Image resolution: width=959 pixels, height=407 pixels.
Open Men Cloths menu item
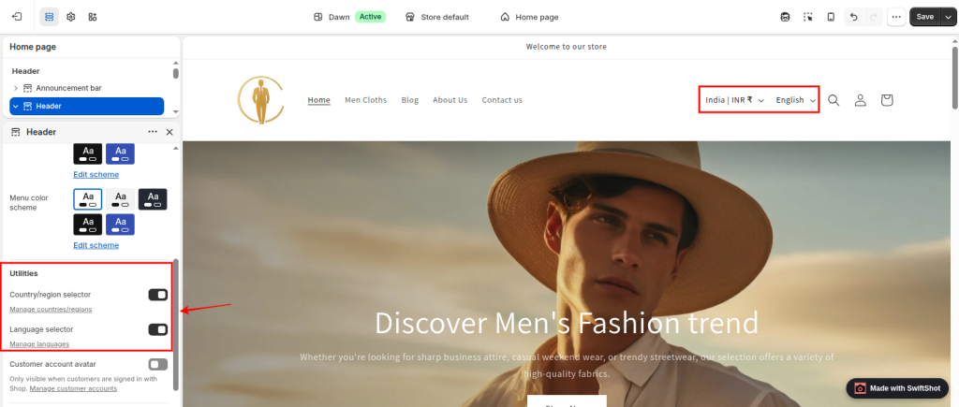(x=366, y=100)
